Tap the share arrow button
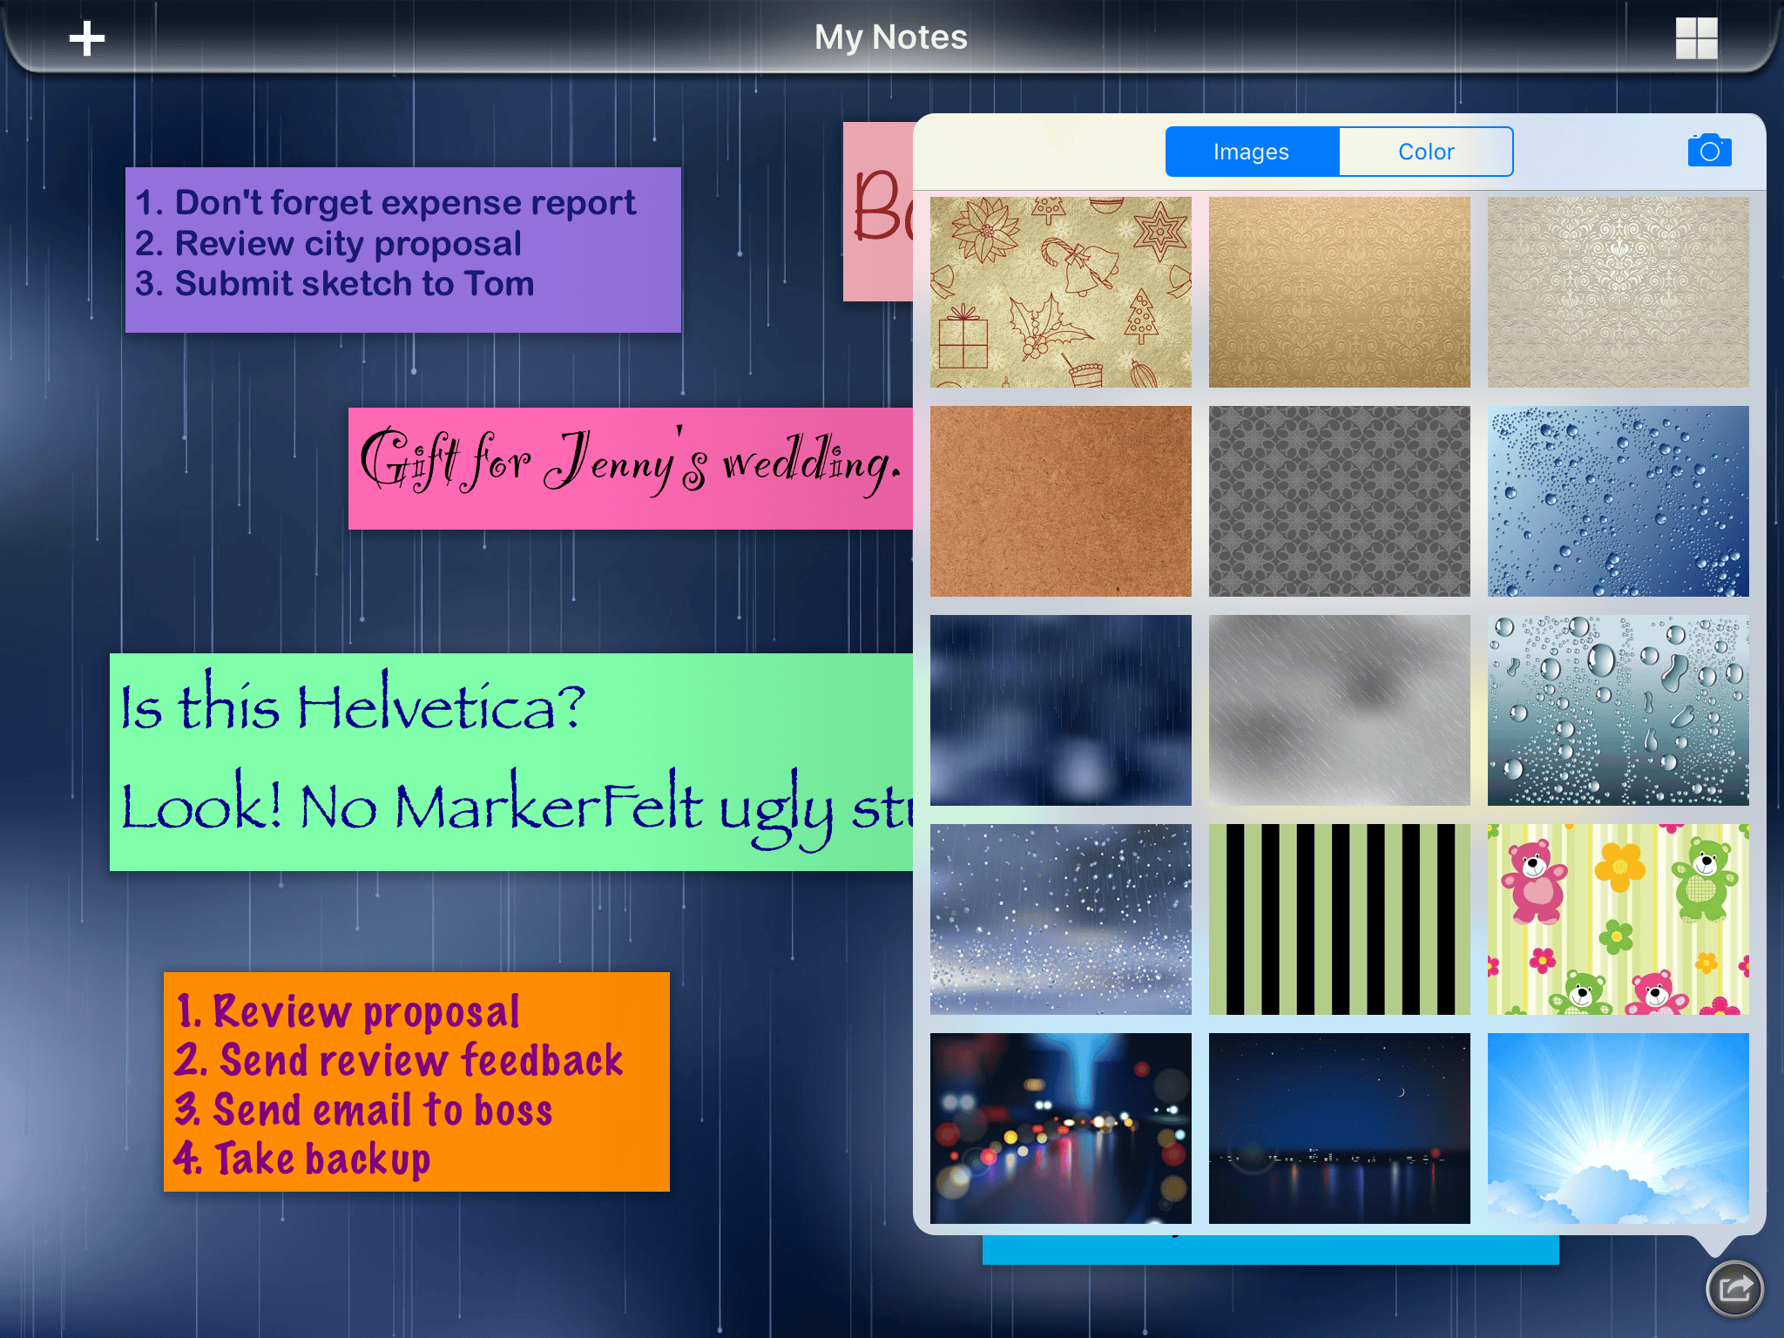This screenshot has height=1338, width=1784. click(1734, 1287)
